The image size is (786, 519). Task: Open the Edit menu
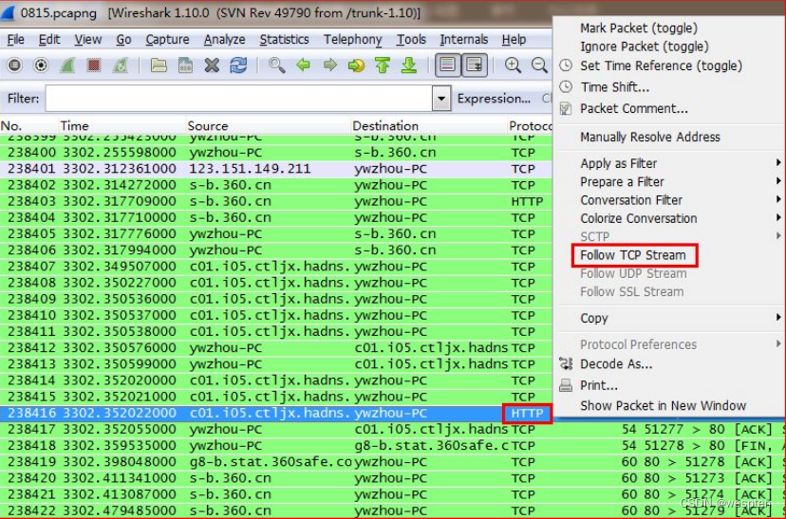tap(49, 40)
